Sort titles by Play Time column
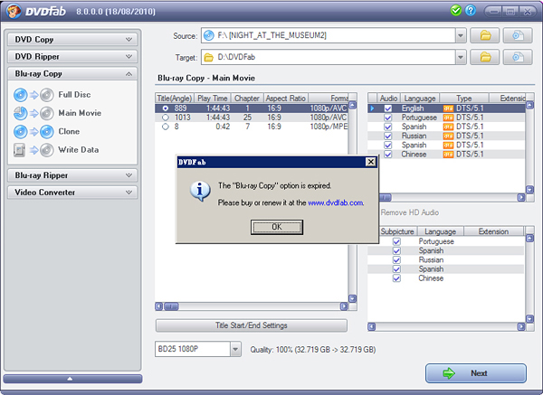543x395 pixels. [212, 99]
